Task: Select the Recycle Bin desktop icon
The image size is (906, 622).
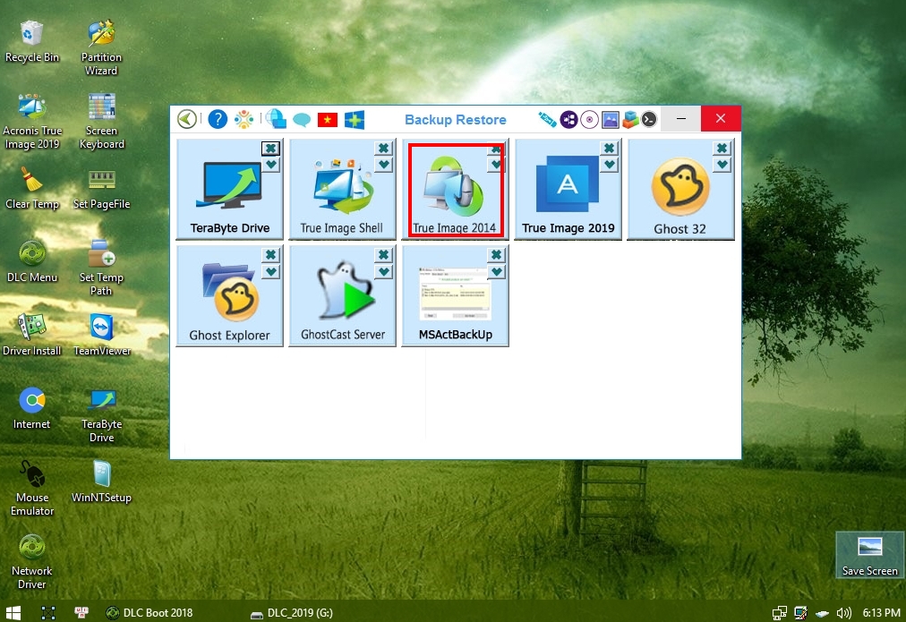Action: [31, 41]
